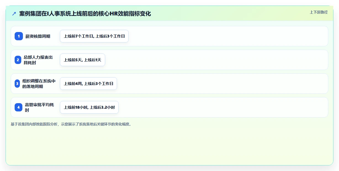Select step badge 2 for 总部人力报表出具耗时
This screenshot has width=339, height=171.
[18, 60]
